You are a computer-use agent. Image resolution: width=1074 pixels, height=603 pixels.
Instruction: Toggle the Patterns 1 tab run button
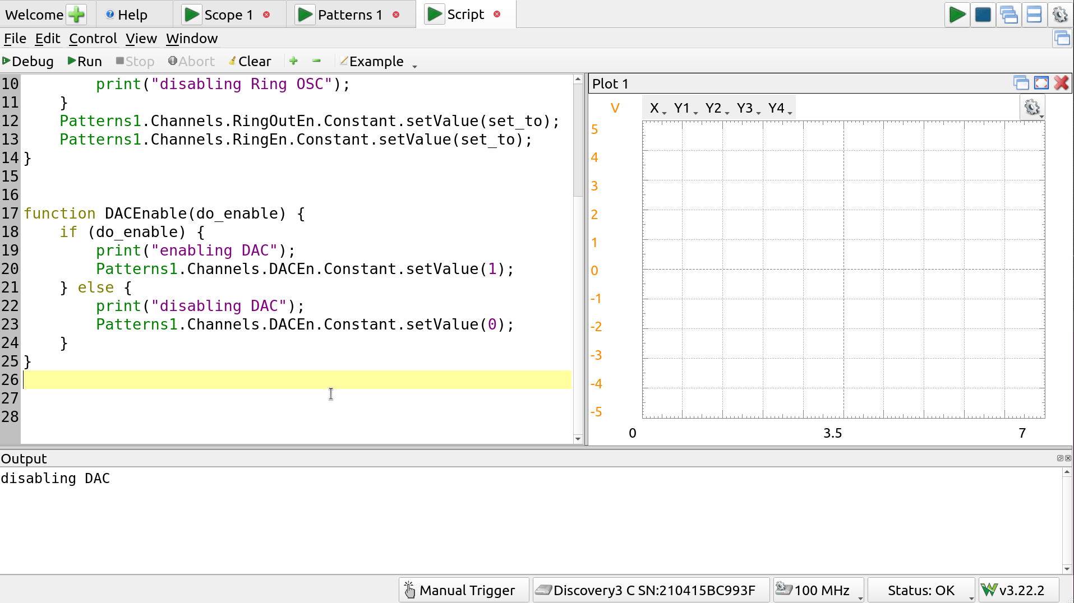click(305, 15)
